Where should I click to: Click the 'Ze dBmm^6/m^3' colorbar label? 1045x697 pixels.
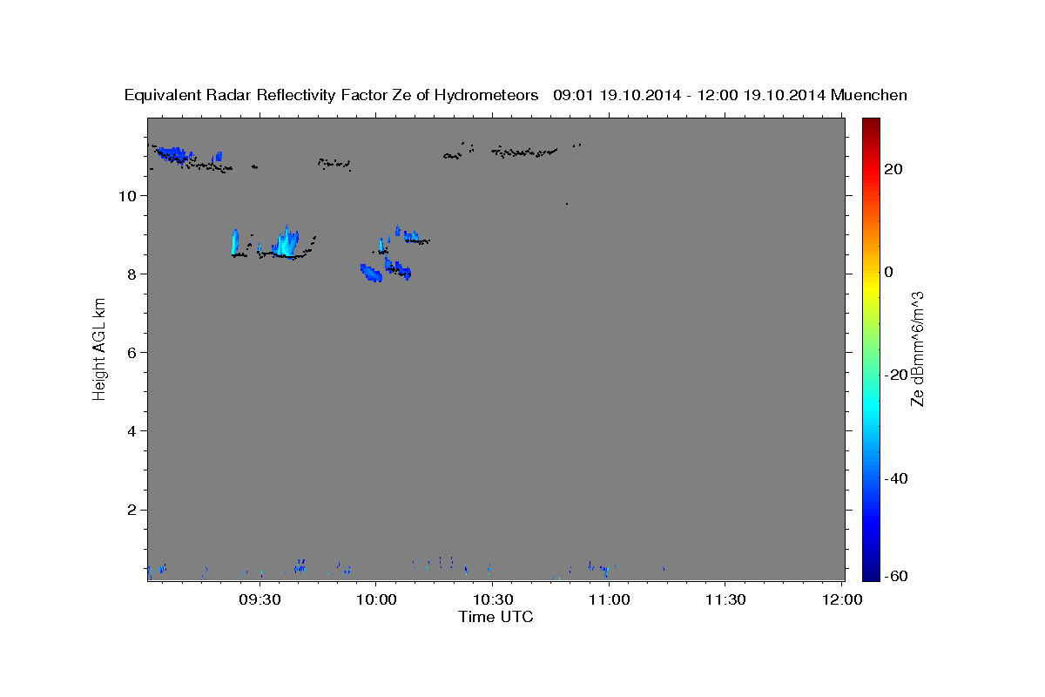917,348
